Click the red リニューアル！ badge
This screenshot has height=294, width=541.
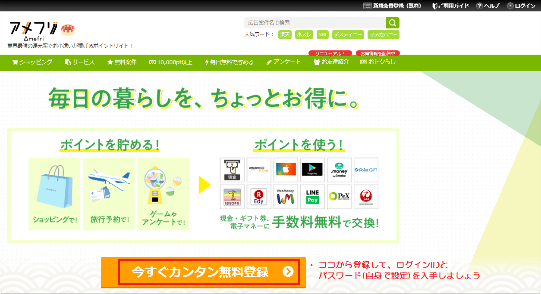[330, 53]
